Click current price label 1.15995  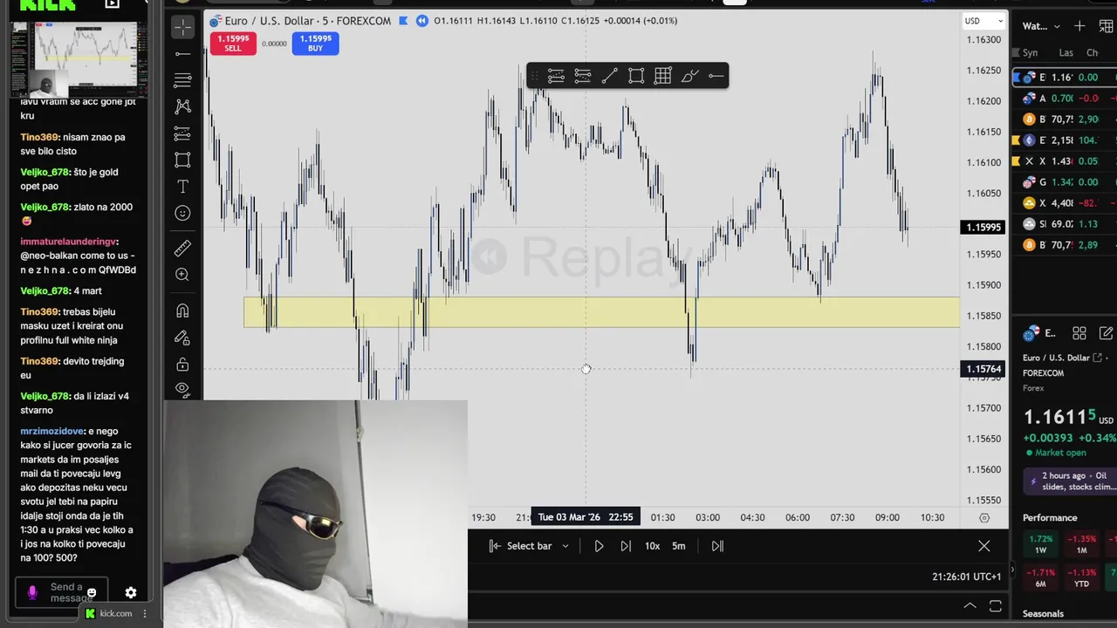click(x=983, y=228)
